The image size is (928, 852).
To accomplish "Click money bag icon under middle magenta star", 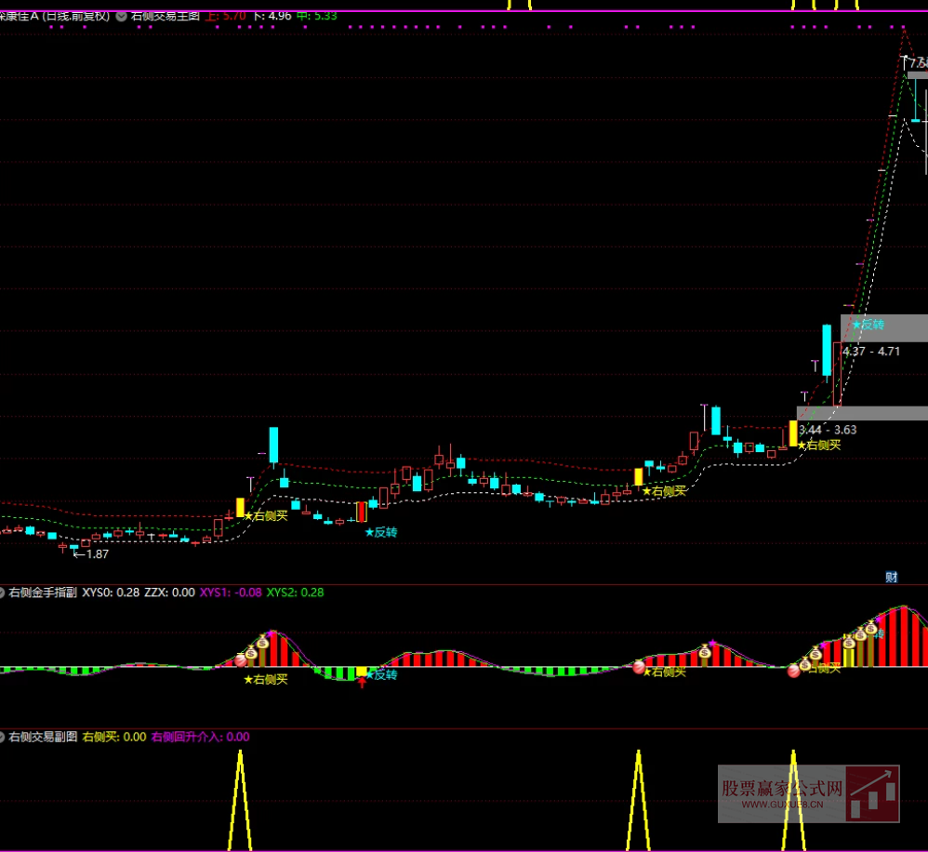I will 706,654.
